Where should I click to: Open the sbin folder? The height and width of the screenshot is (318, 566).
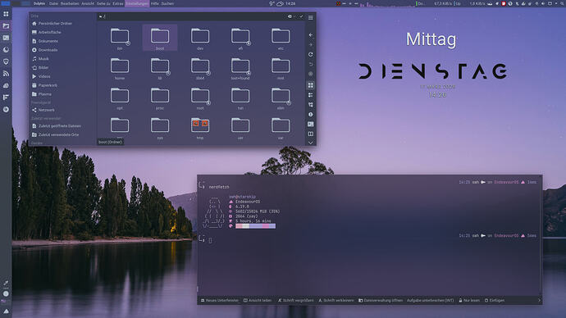281,98
